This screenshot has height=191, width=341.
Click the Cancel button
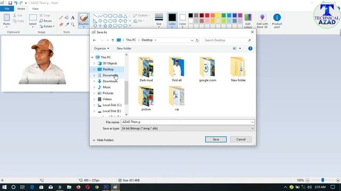click(x=241, y=139)
